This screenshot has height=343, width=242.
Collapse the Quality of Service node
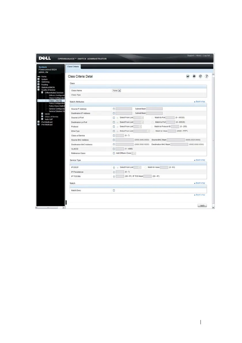pos(38,90)
